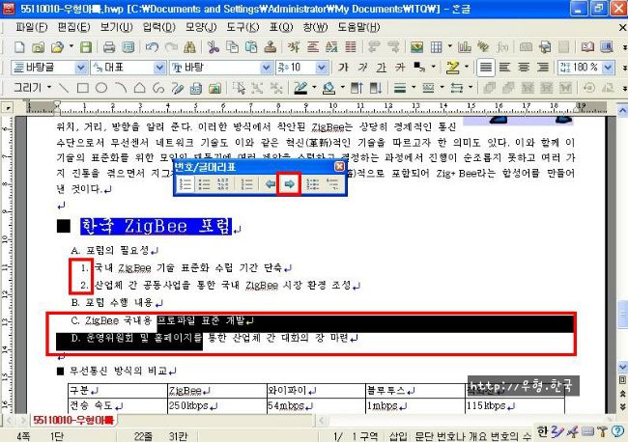Enable center alignment
628x442 pixels.
click(524, 68)
